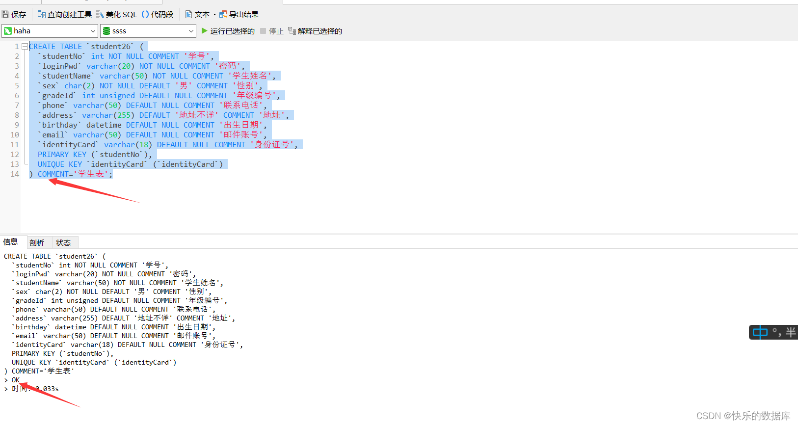The image size is (798, 425).
Task: Expand the Text button dropdown arrow
Action: pyautogui.click(x=214, y=15)
